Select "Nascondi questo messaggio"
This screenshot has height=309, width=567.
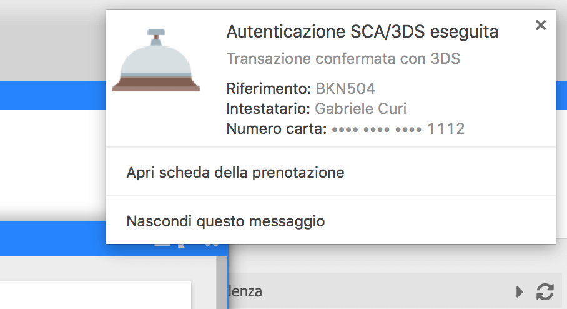click(225, 221)
